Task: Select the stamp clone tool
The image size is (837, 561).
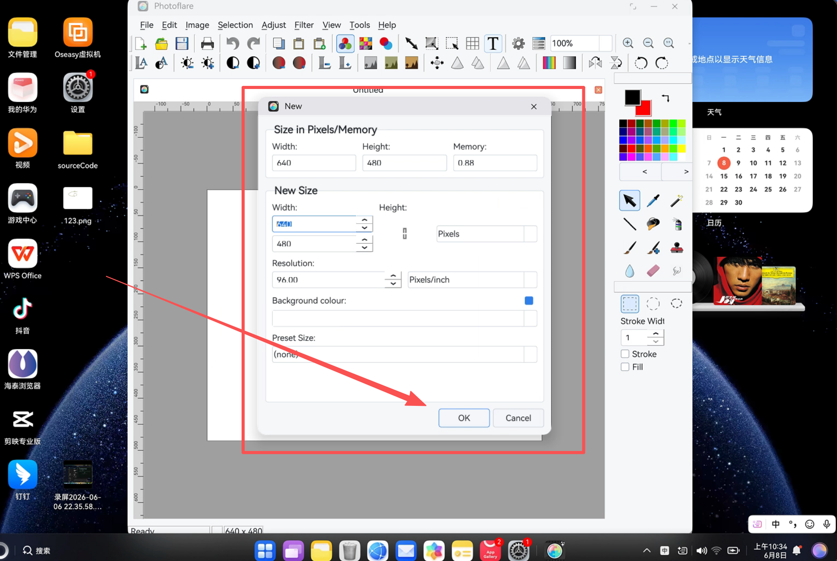Action: pos(677,247)
